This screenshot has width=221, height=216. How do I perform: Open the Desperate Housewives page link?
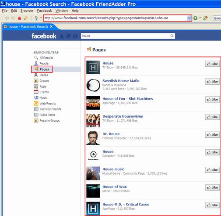tap(123, 116)
